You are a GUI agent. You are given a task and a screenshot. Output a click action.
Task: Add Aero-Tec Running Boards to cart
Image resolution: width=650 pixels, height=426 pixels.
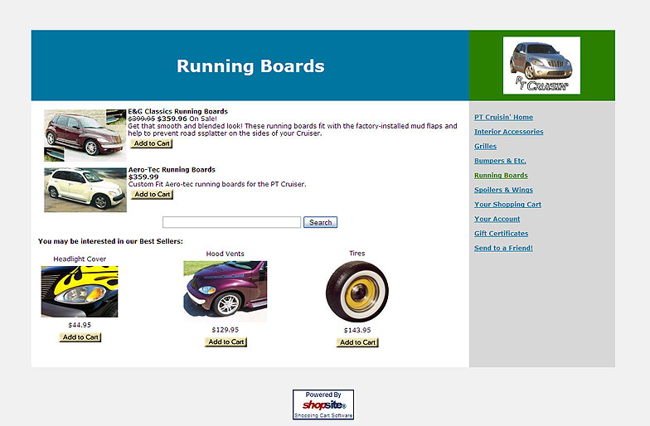coord(152,195)
